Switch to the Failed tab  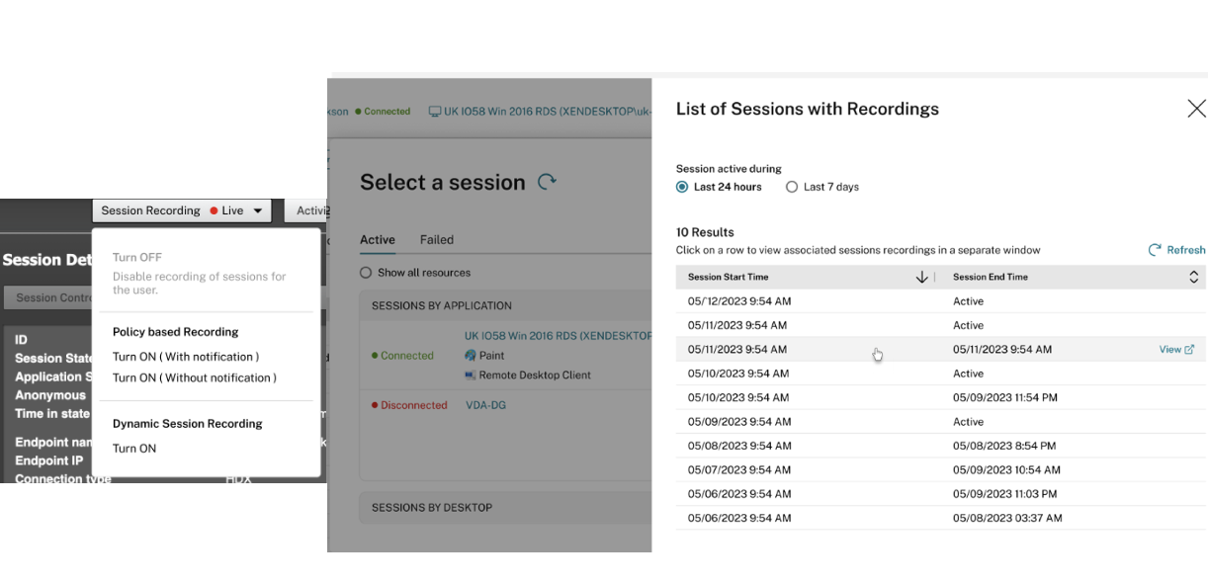[436, 239]
